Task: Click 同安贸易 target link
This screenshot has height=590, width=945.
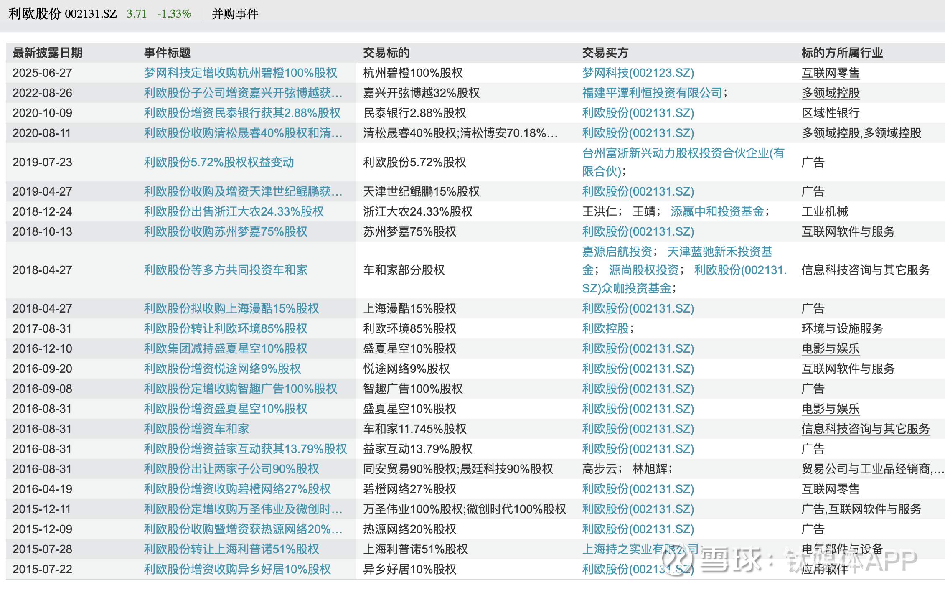Action: tap(386, 469)
